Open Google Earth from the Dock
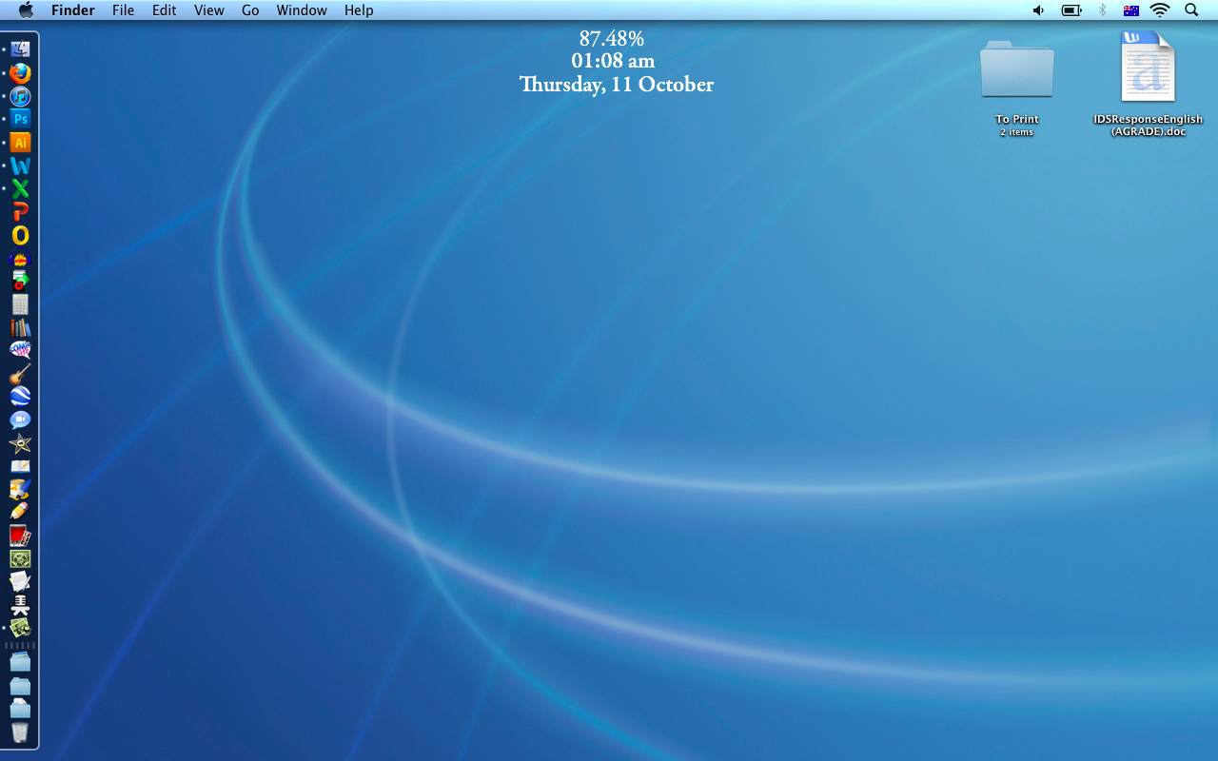1218x761 pixels. point(20,397)
